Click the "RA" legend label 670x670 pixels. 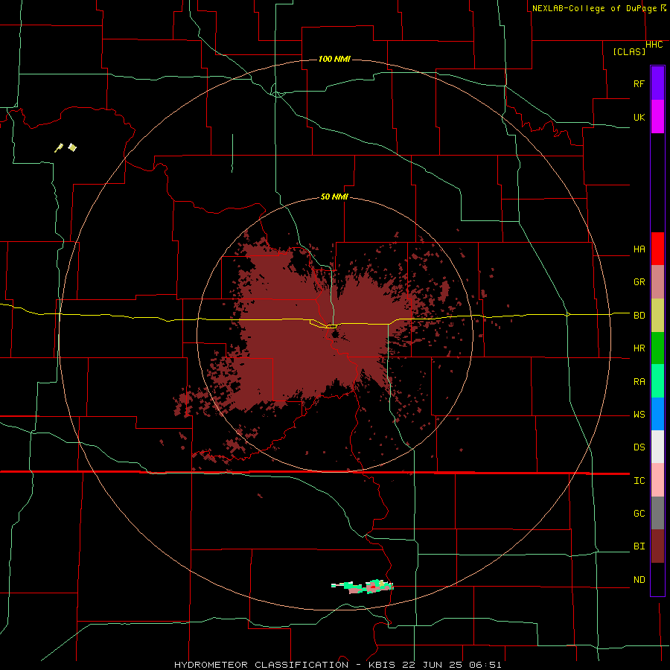[x=639, y=382]
